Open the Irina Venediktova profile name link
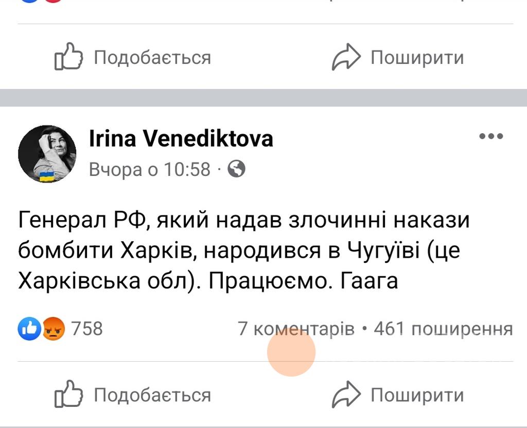 [x=181, y=138]
